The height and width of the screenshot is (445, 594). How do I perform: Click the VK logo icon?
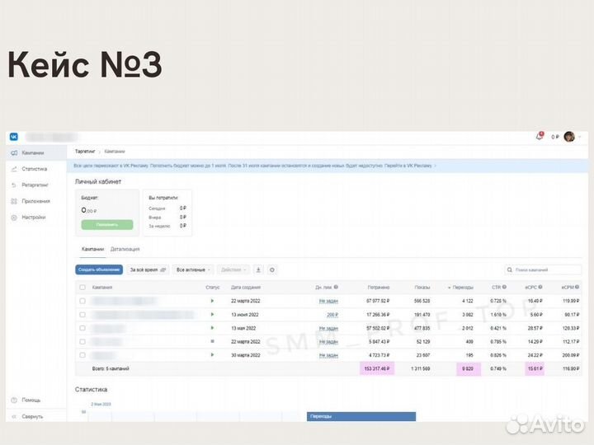pyautogui.click(x=14, y=137)
